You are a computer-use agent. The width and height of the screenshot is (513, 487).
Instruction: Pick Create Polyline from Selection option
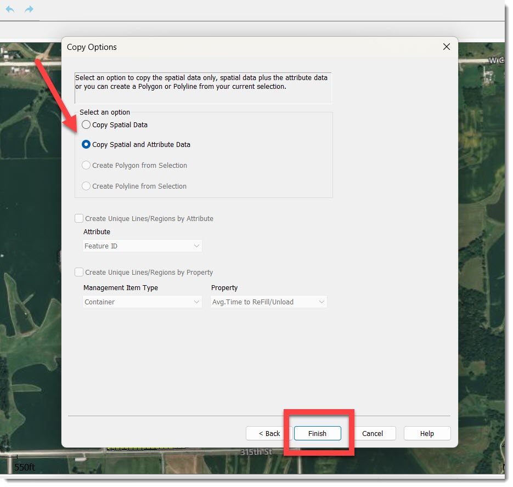click(x=86, y=186)
